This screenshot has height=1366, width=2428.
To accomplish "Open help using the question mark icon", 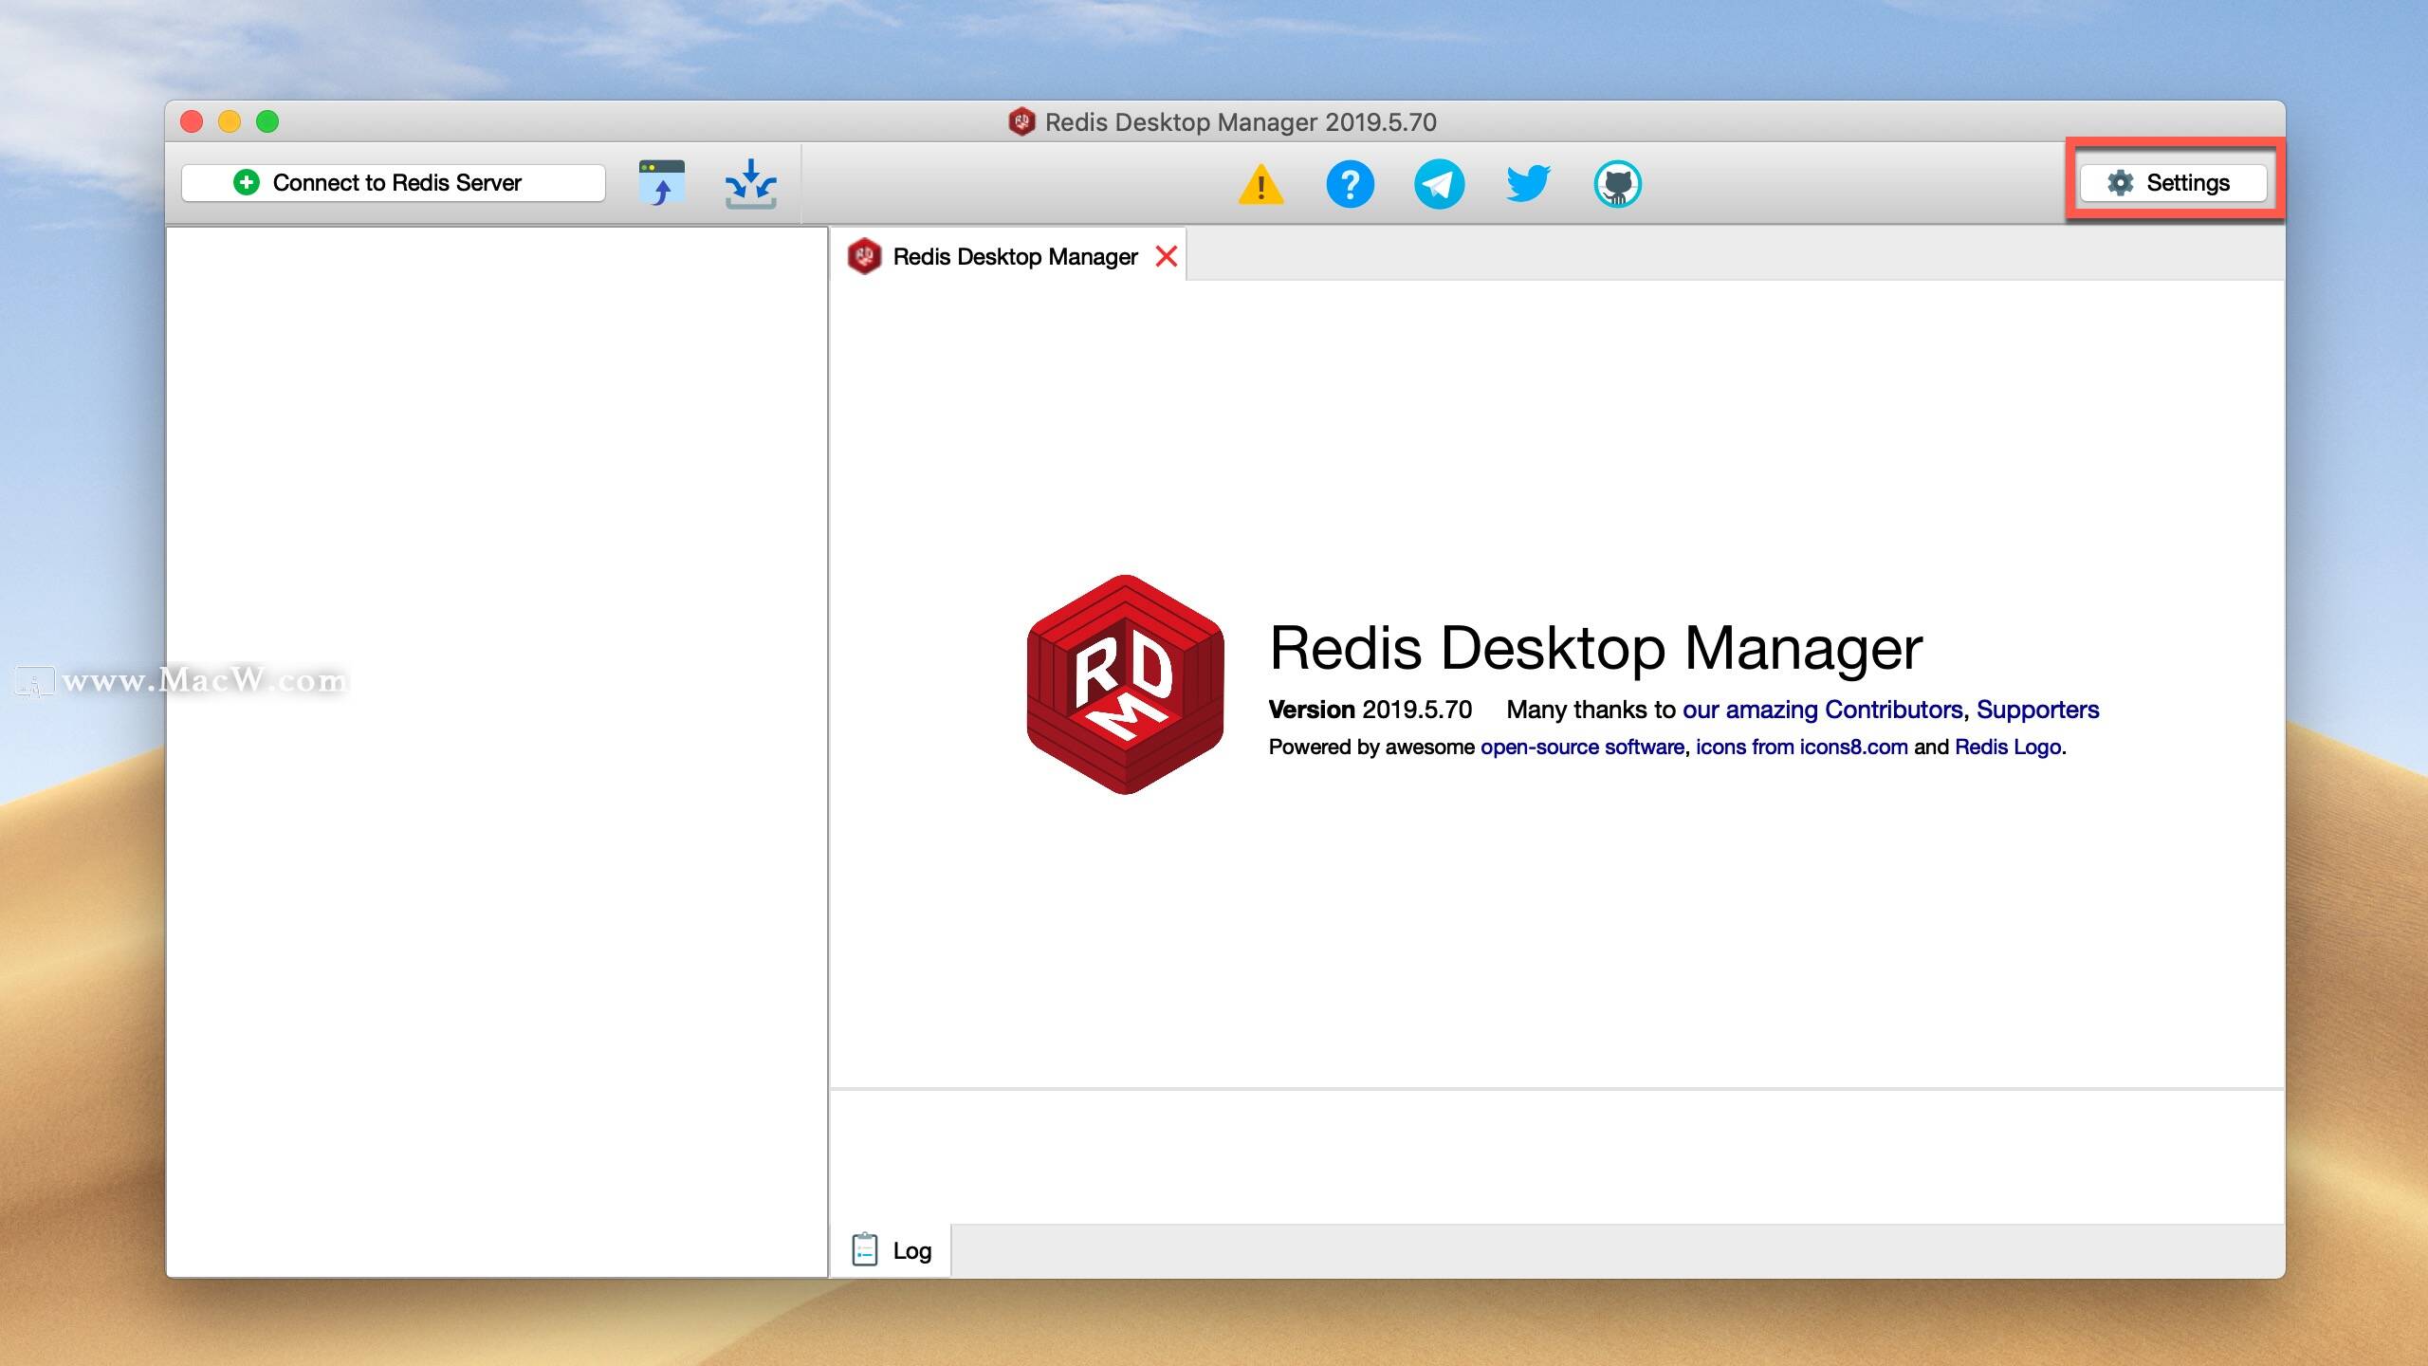I will [x=1351, y=185].
